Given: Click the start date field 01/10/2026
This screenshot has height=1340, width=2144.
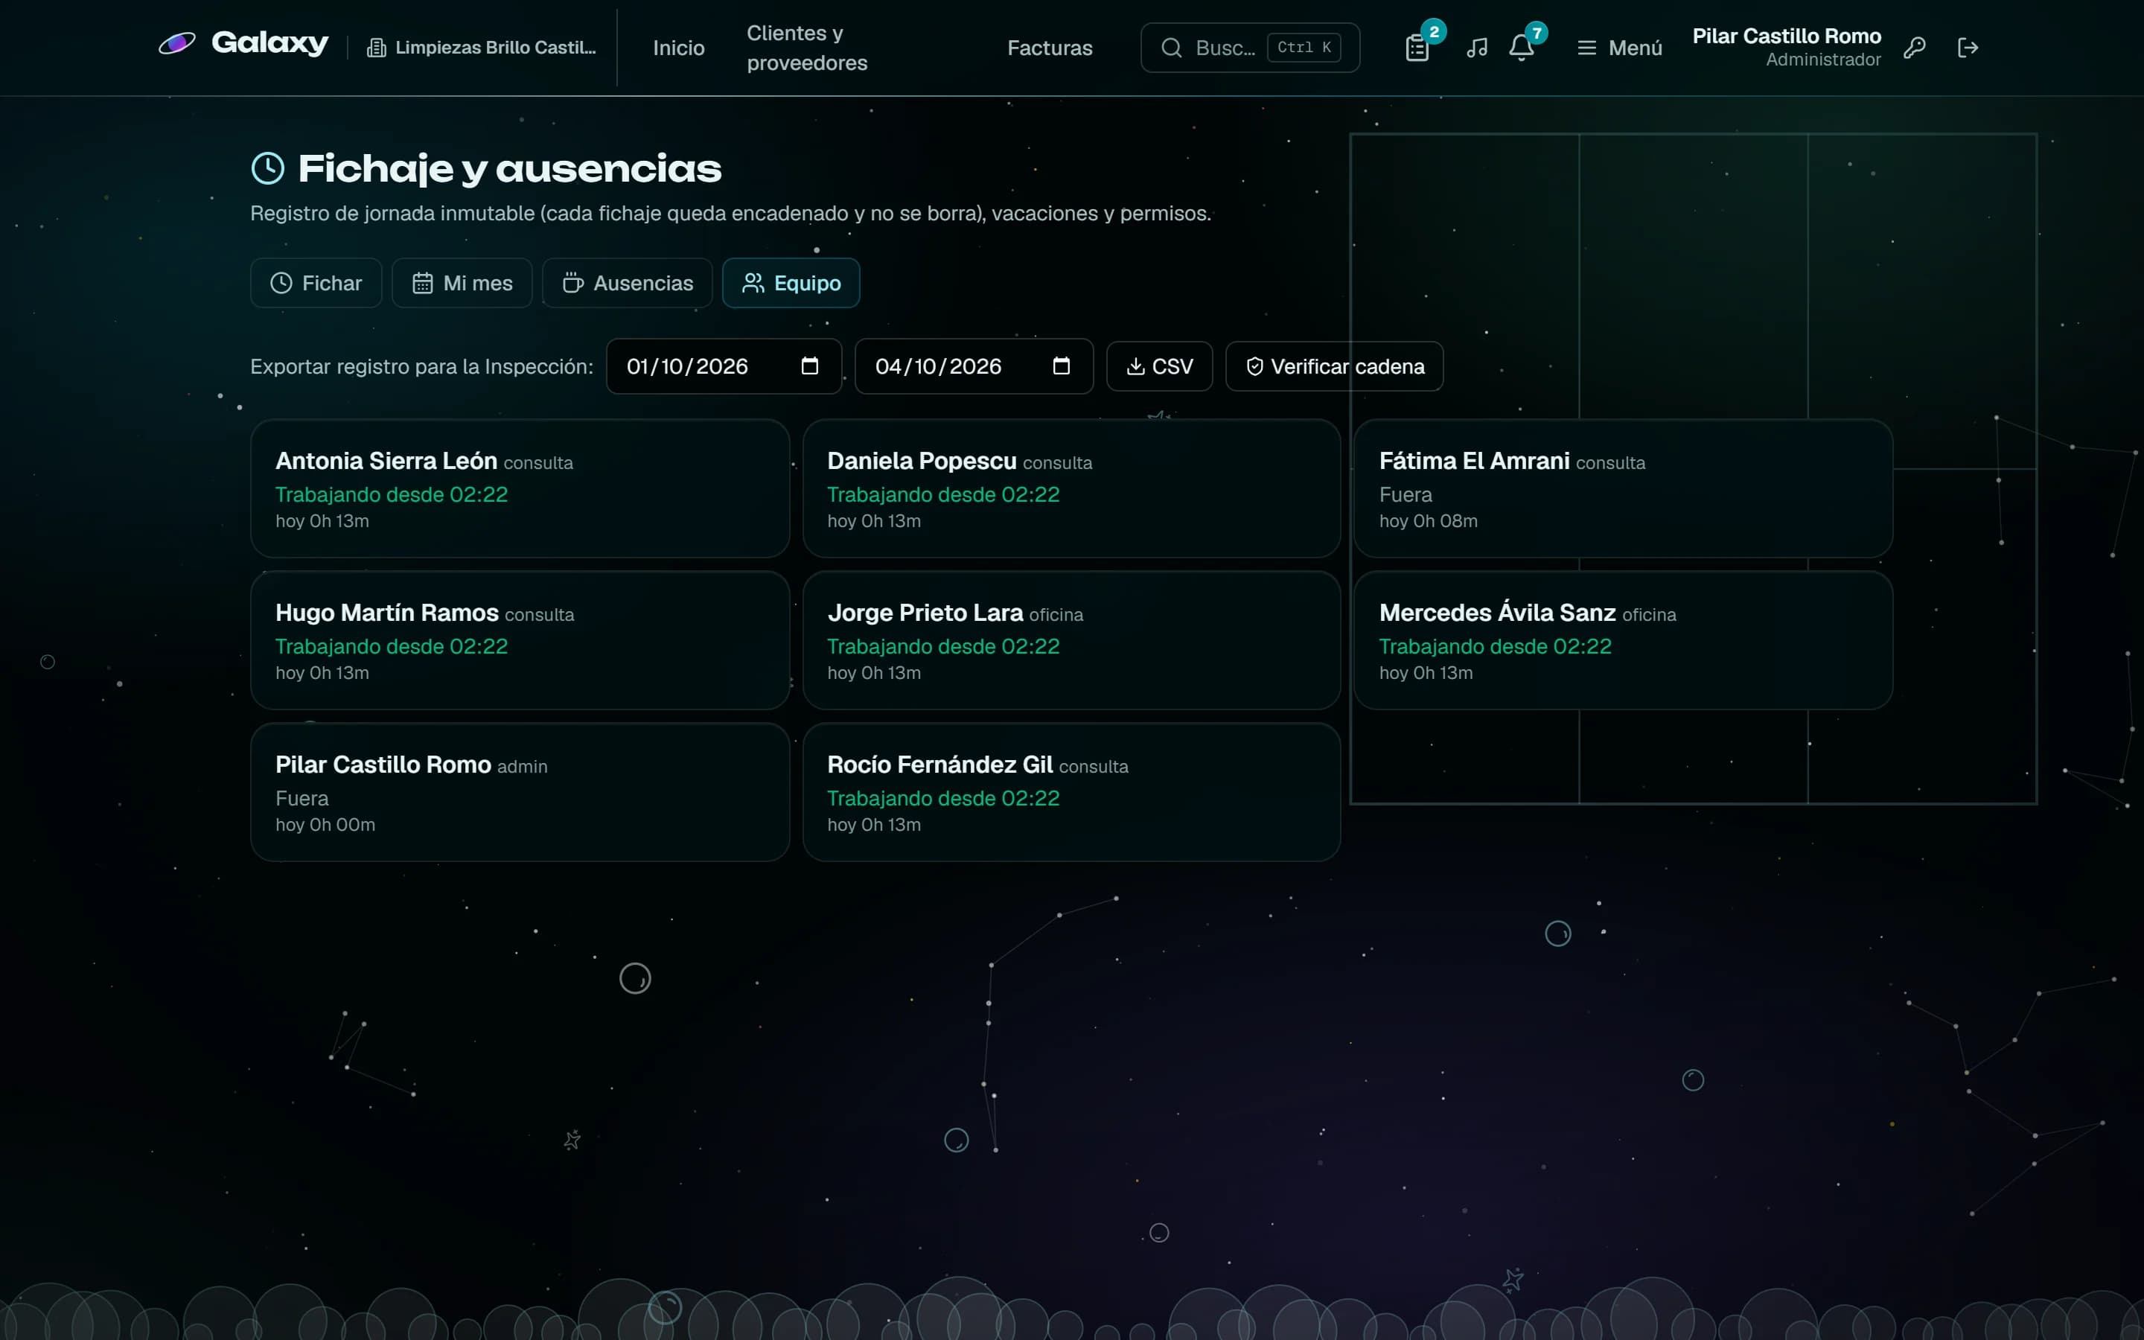Looking at the screenshot, I should point(724,366).
